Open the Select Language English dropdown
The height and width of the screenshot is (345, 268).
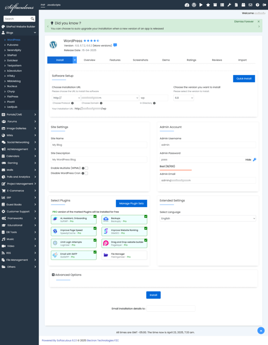tap(208, 218)
